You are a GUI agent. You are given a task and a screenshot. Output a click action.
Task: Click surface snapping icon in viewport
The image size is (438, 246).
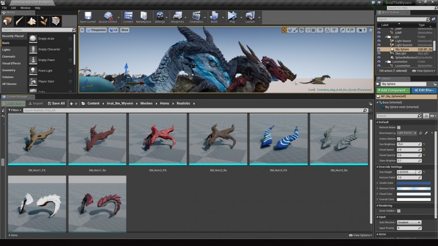[307, 30]
